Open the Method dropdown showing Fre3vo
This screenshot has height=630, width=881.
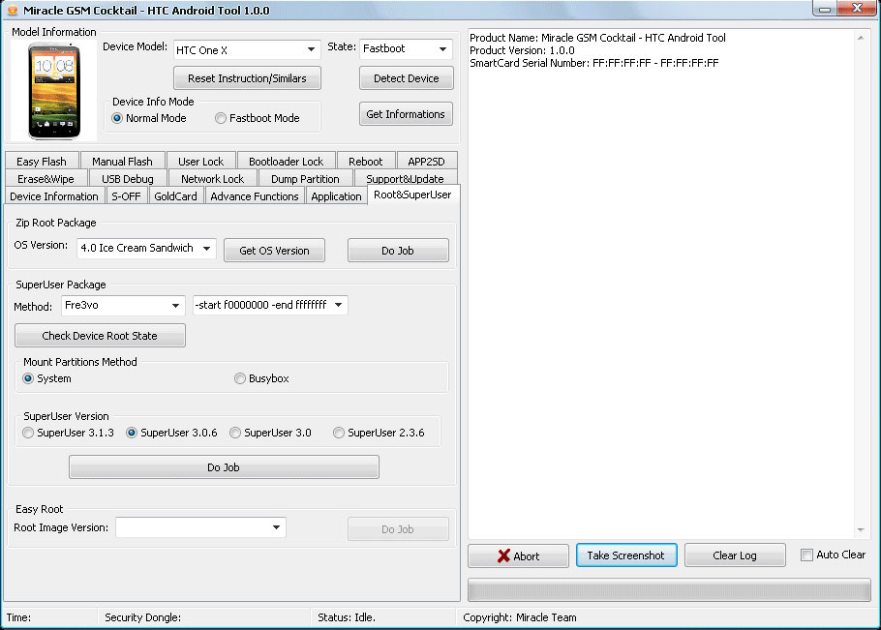(123, 306)
